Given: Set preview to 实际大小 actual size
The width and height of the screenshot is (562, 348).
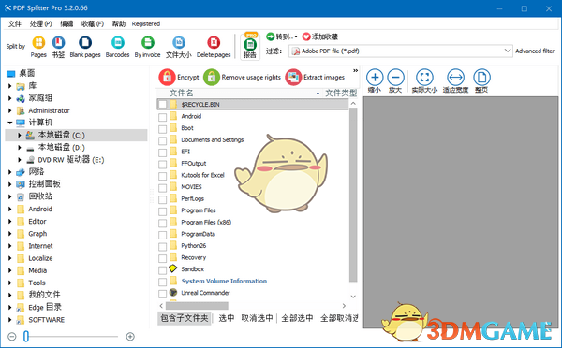Looking at the screenshot, I should click(424, 80).
